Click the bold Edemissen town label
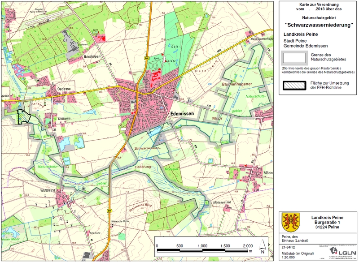359x262 pixels. click(x=182, y=114)
